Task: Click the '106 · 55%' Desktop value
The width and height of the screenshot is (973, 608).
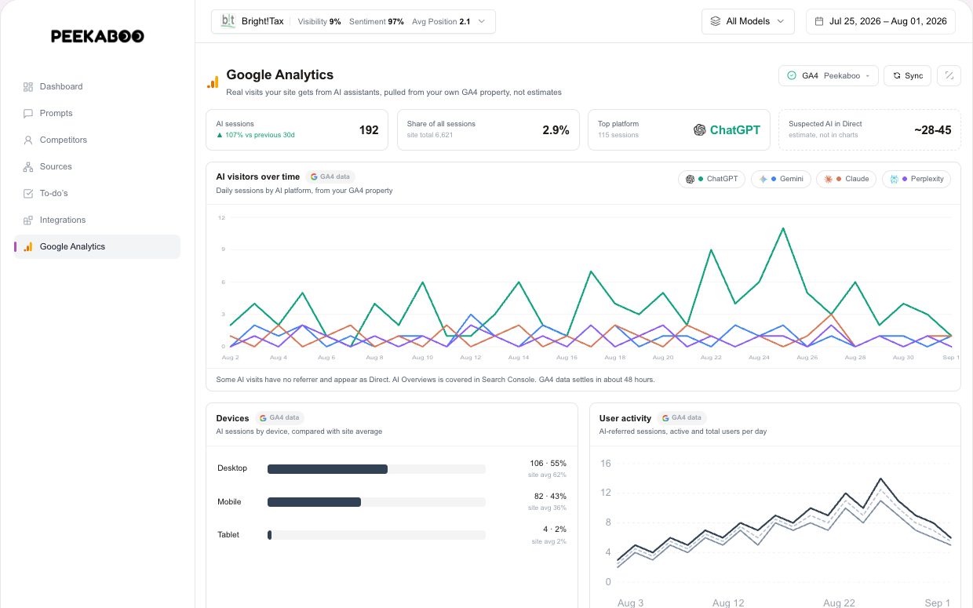Action: [548, 463]
